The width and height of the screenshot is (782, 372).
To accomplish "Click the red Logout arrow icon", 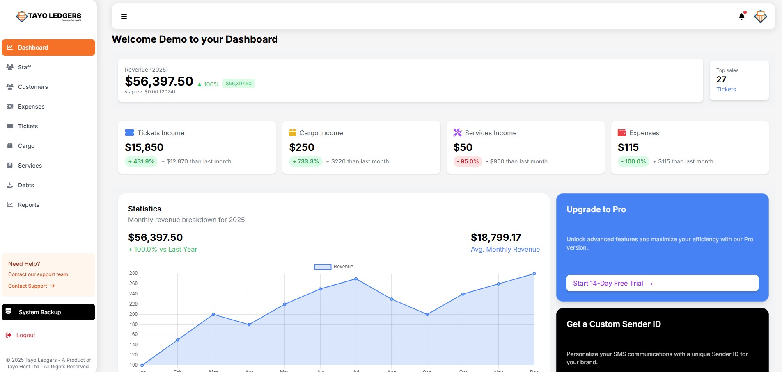I will (9, 335).
